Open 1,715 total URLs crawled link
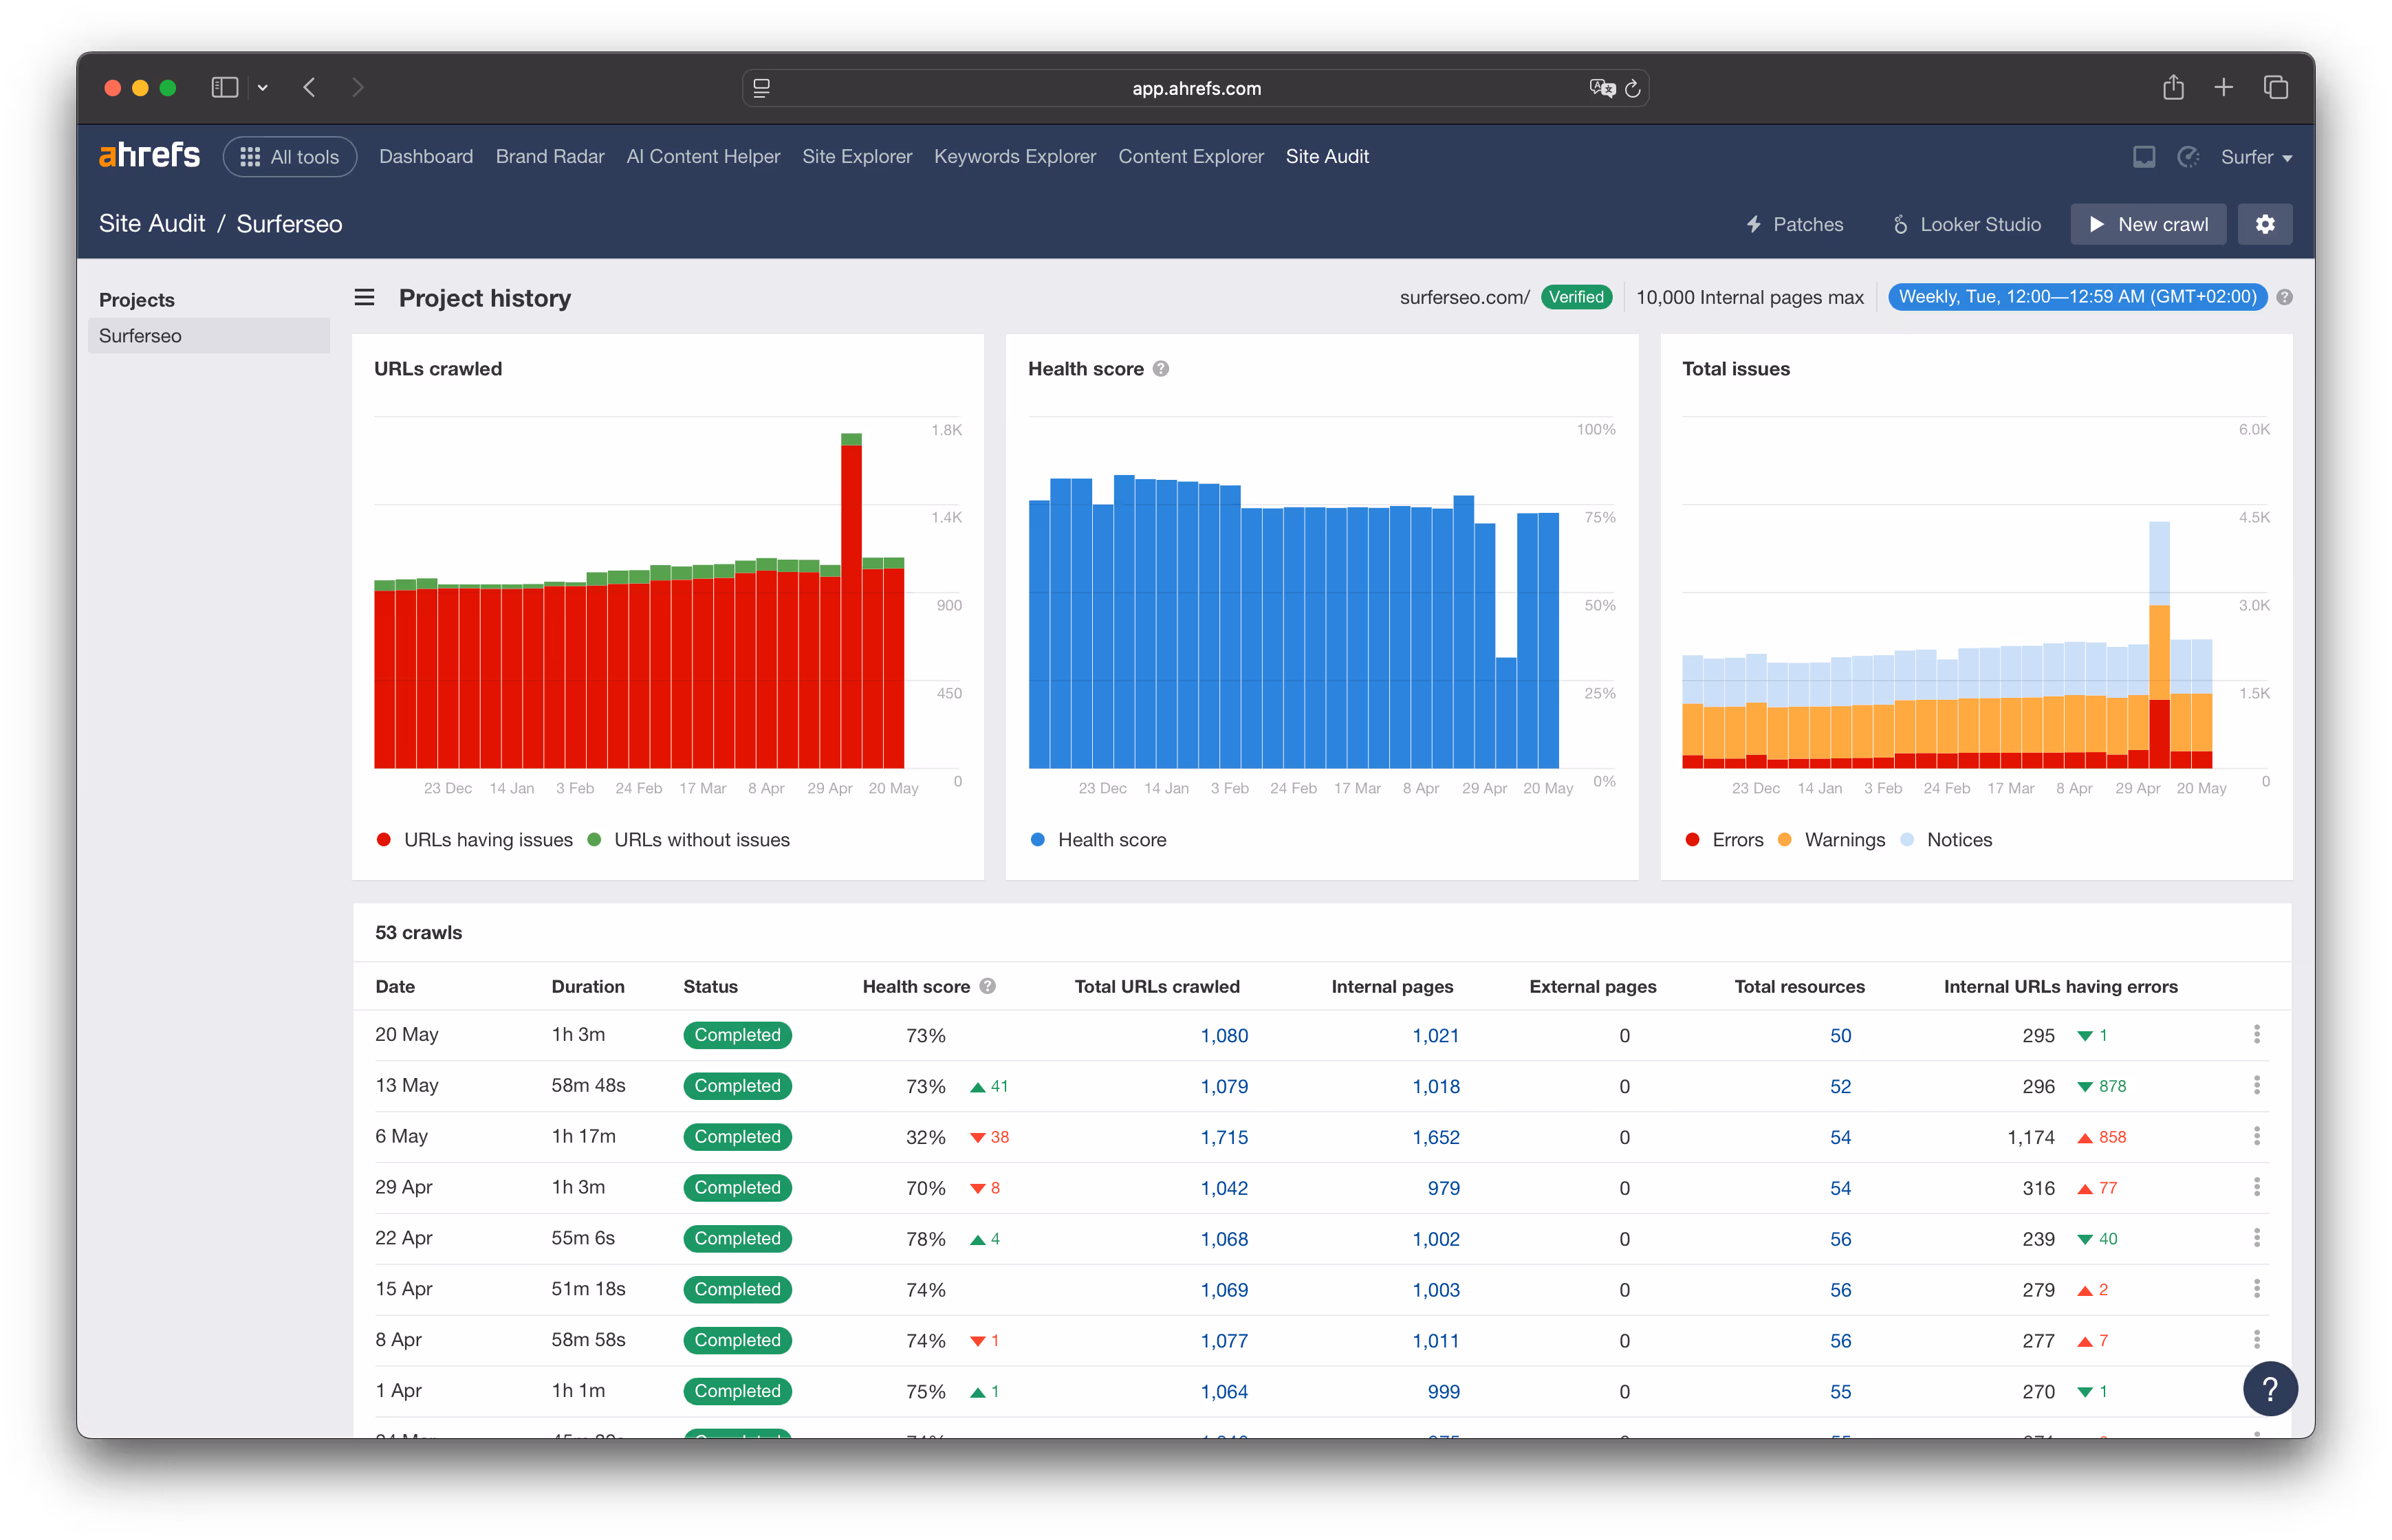Screen dimensions: 2392x1540 tap(1224, 1138)
